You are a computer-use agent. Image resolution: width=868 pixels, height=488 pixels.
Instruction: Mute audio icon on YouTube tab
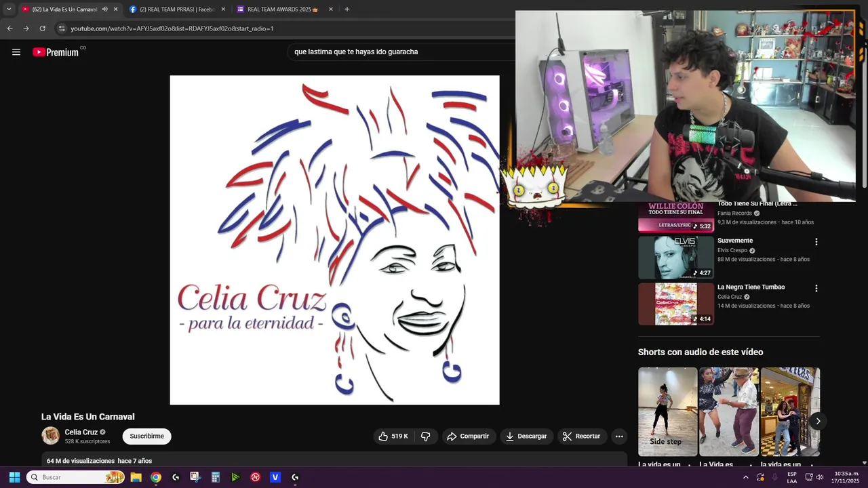[104, 9]
